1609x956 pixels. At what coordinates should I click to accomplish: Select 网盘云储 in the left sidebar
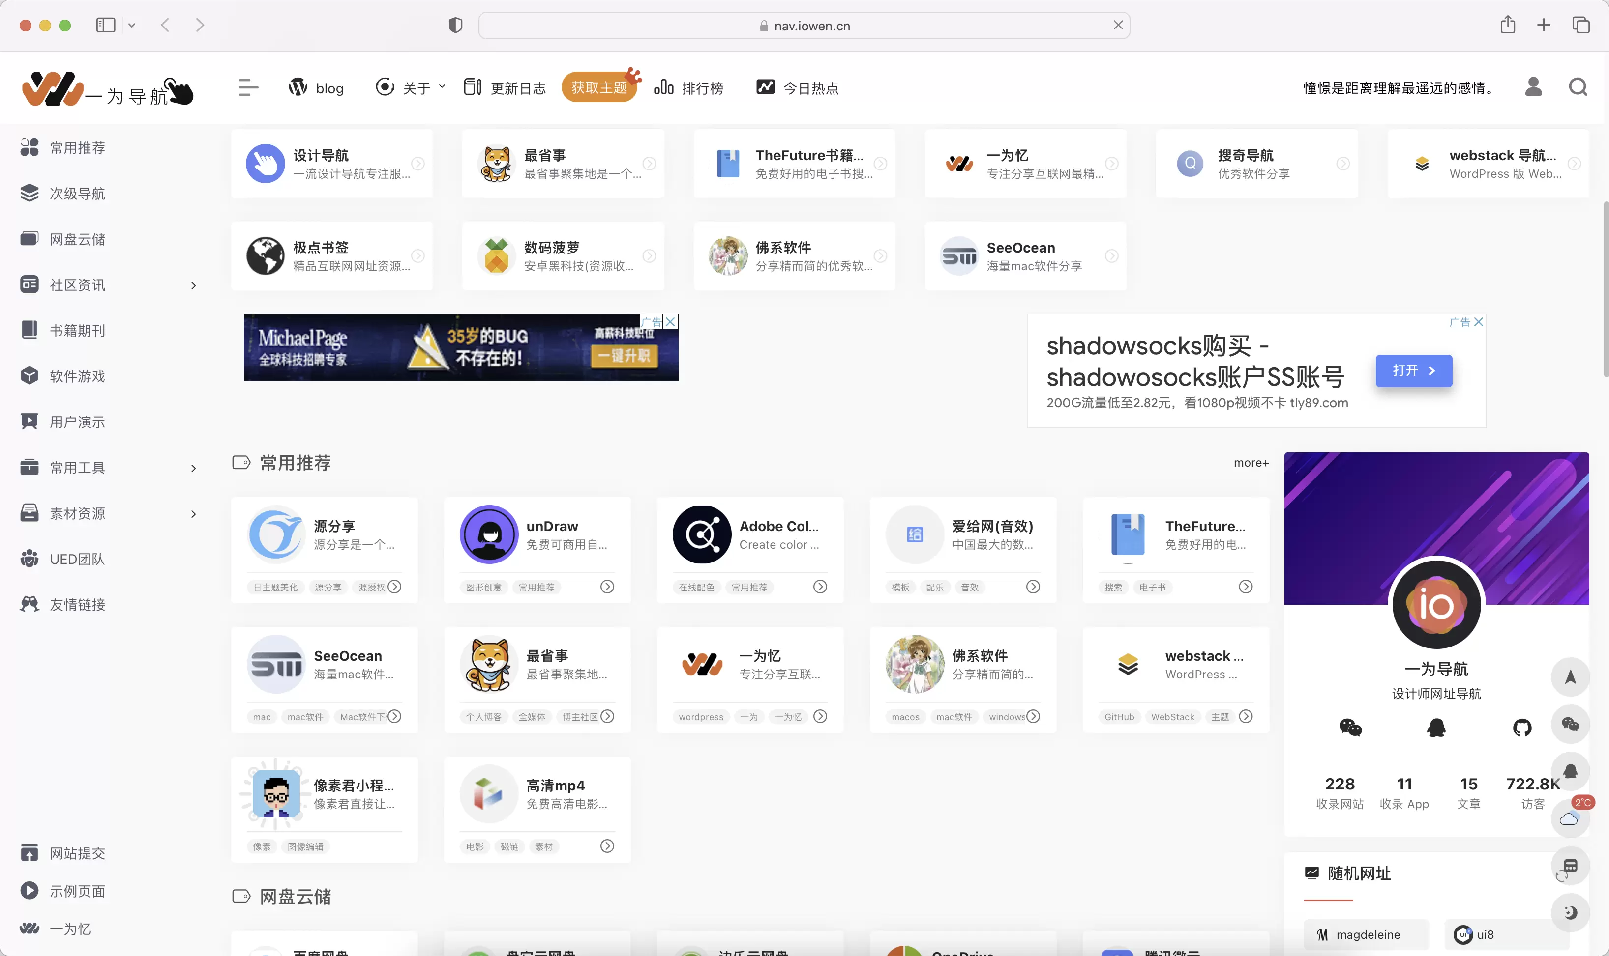[x=62, y=239]
